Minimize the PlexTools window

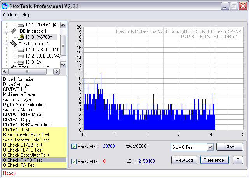[x=225, y=6]
